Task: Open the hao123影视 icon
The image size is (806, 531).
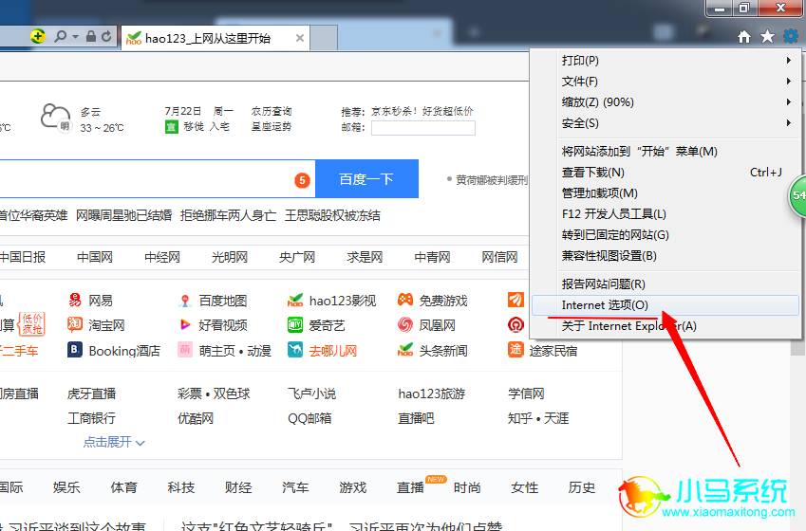Action: 295,300
